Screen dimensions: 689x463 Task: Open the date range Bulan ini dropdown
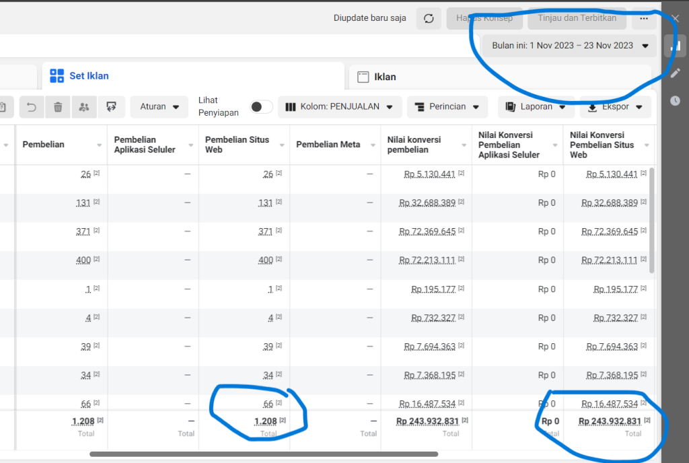click(569, 46)
